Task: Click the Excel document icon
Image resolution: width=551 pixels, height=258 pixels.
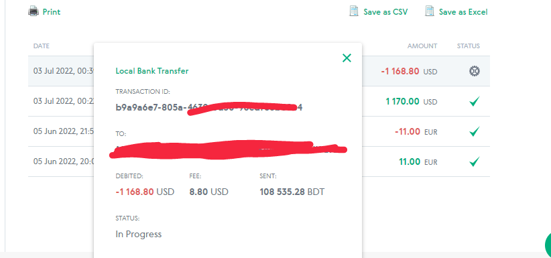Action: pyautogui.click(x=429, y=11)
